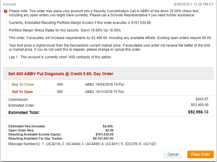Viewport: 217px width, 162px height.
Task: Click the Resulting Available For Day Trades value
Action: [103, 139]
